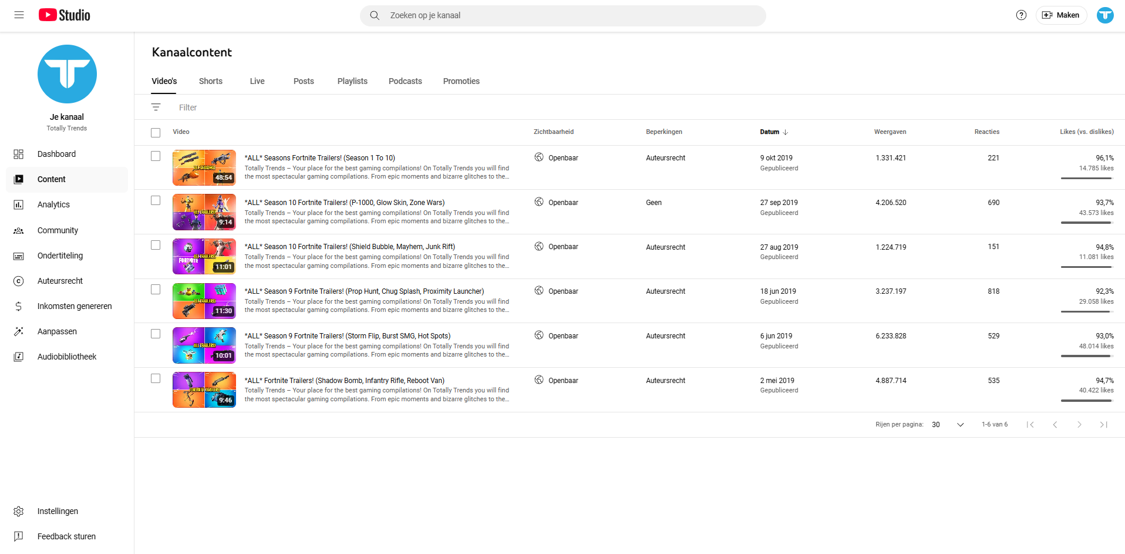Open the thumbnail with 9:14 duration
This screenshot has width=1125, height=554.
coord(204,212)
